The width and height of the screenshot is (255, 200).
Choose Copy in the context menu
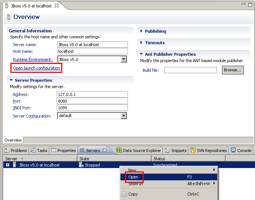coord(133,194)
